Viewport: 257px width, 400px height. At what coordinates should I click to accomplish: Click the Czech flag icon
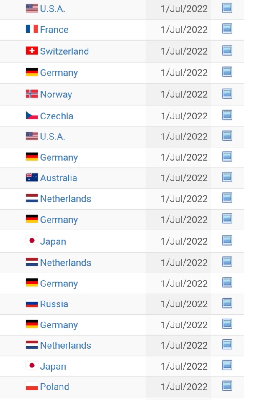click(x=32, y=116)
